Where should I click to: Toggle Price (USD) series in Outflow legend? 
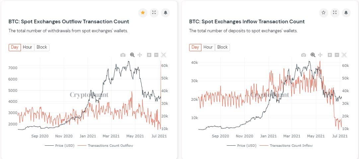(x=59, y=145)
